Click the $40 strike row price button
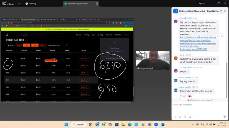Screen dimensions: 229x128 [x=83, y=87]
